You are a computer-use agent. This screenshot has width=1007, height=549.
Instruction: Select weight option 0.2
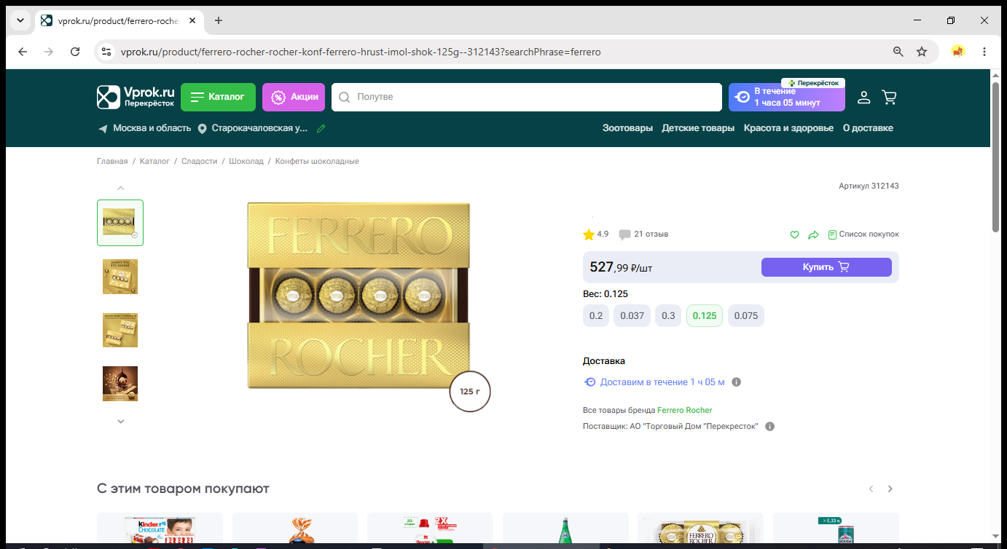[x=596, y=316]
